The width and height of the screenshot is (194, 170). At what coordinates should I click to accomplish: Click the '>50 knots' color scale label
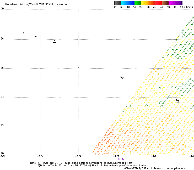coord(186,7)
